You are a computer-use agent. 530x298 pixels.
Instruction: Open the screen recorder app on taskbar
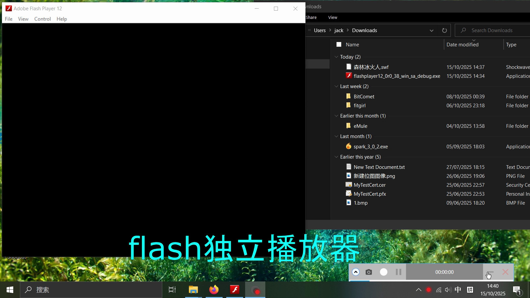point(255,290)
